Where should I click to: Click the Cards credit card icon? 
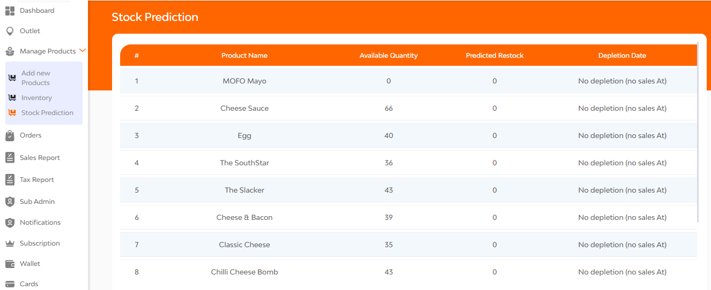[10, 284]
